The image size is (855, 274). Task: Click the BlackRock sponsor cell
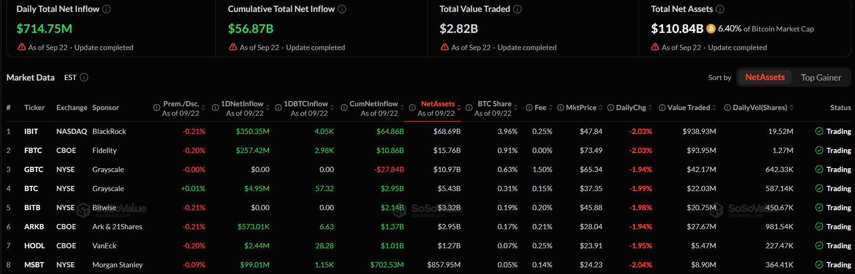pyautogui.click(x=109, y=131)
